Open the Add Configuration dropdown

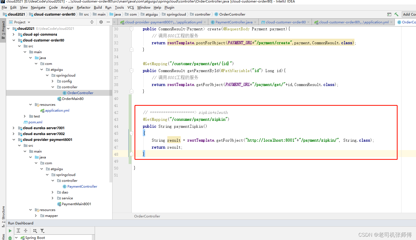click(409, 14)
